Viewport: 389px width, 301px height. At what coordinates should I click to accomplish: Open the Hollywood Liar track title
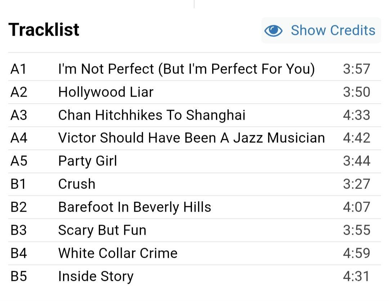106,92
